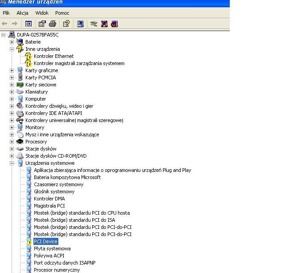Open the Widok menu
The image size is (285, 273).
click(x=42, y=13)
